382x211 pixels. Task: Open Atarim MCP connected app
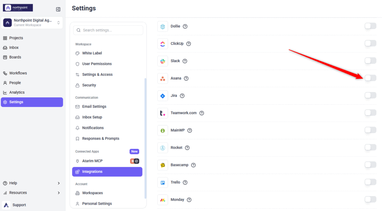[x=107, y=161]
